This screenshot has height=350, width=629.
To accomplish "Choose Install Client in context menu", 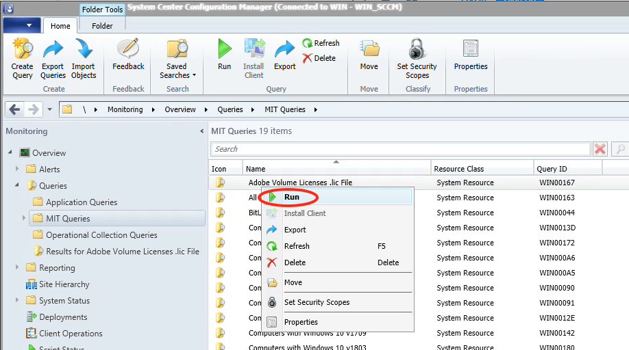I will pos(337,213).
